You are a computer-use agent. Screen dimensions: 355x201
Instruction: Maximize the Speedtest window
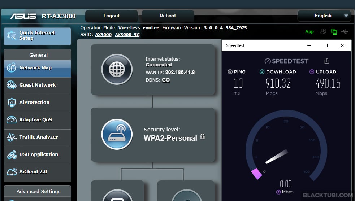coord(326,45)
